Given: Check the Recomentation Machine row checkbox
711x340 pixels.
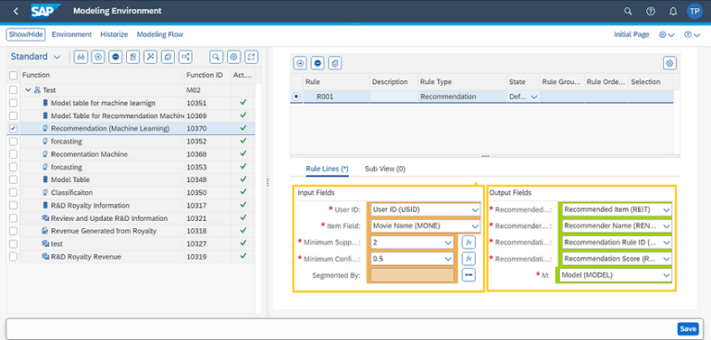Looking at the screenshot, I should 14,154.
